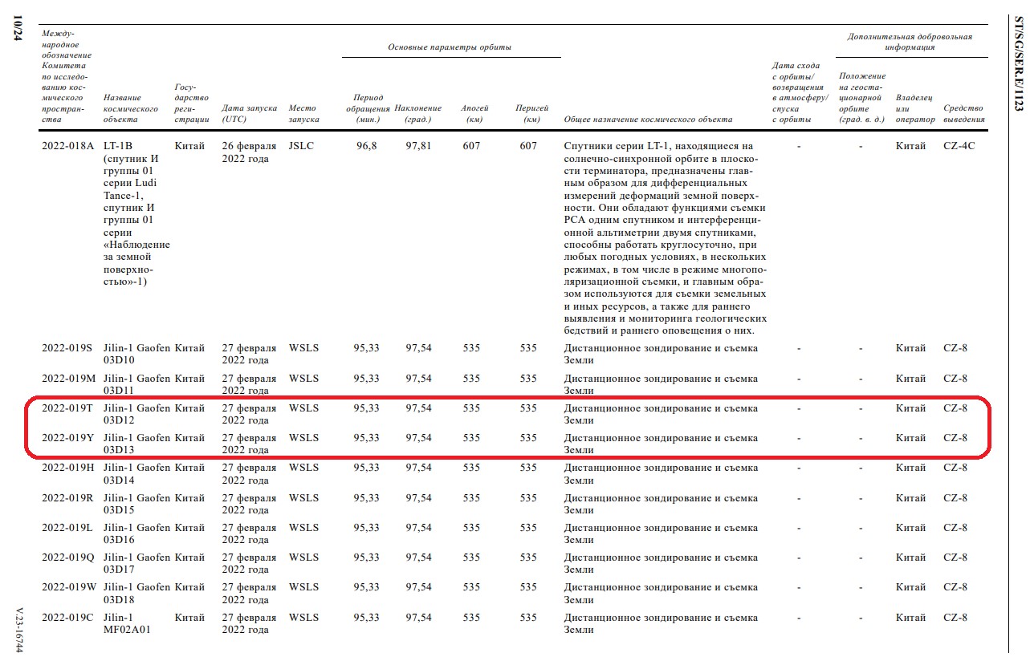
Task: Select CZ-8 in the 2022-019C row
Action: tap(955, 617)
